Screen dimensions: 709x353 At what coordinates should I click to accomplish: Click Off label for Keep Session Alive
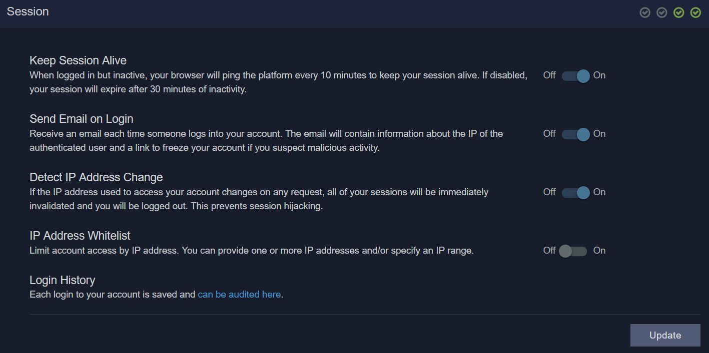[x=549, y=75]
